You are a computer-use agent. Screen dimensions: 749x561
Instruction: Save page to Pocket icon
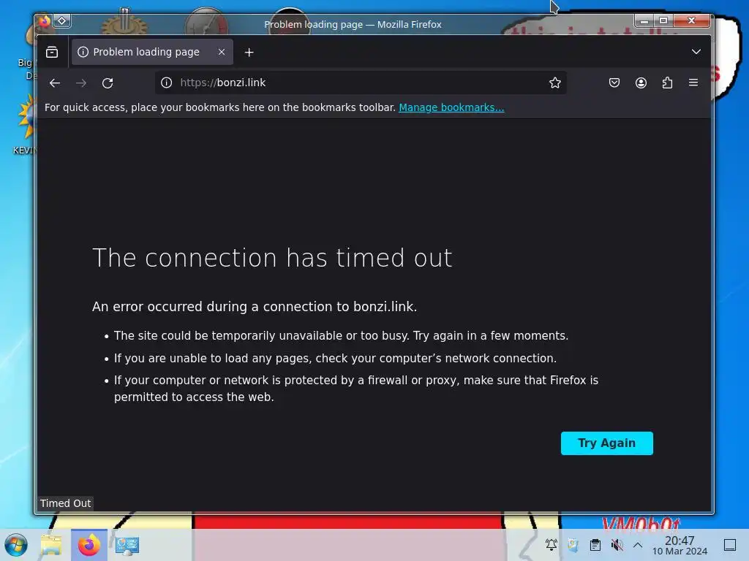(614, 83)
